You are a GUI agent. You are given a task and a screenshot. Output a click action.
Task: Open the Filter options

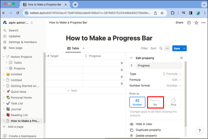[x=144, y=48]
